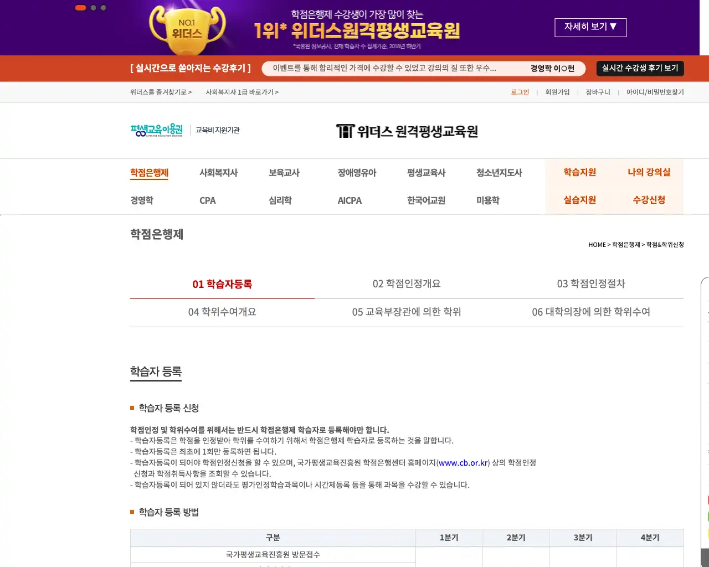This screenshot has width=709, height=567.
Task: Open 나의 강의실
Action: (649, 172)
